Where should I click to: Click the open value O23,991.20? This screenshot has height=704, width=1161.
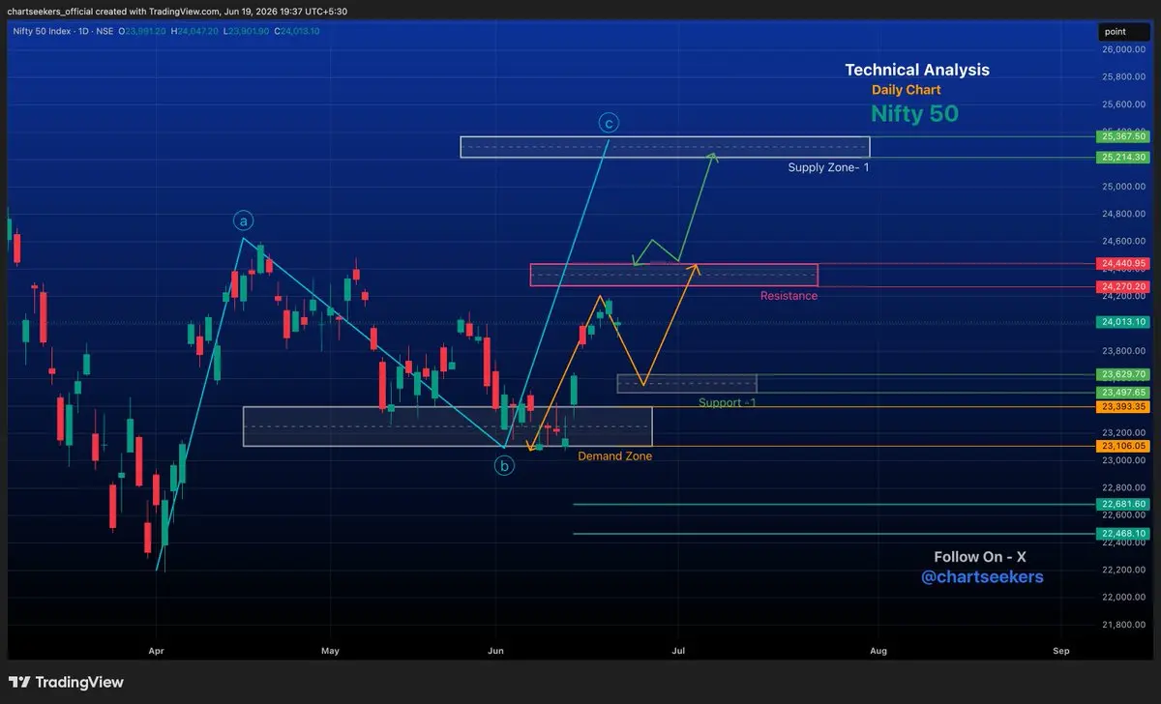point(142,31)
